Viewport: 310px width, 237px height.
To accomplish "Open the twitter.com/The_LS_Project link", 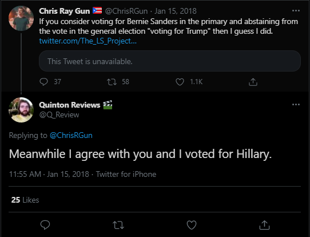I will (x=88, y=41).
